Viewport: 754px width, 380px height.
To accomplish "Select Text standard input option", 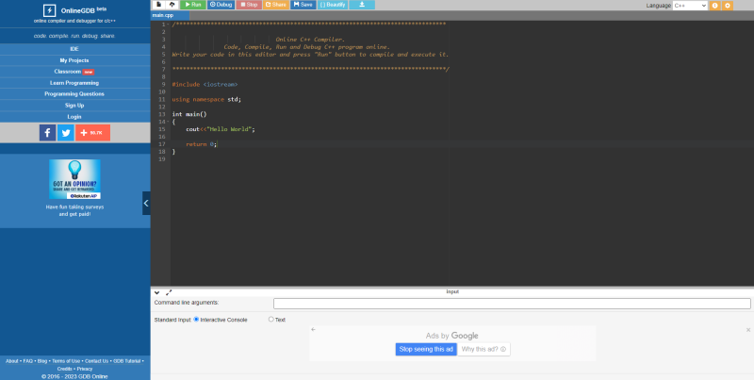I will tap(271, 320).
